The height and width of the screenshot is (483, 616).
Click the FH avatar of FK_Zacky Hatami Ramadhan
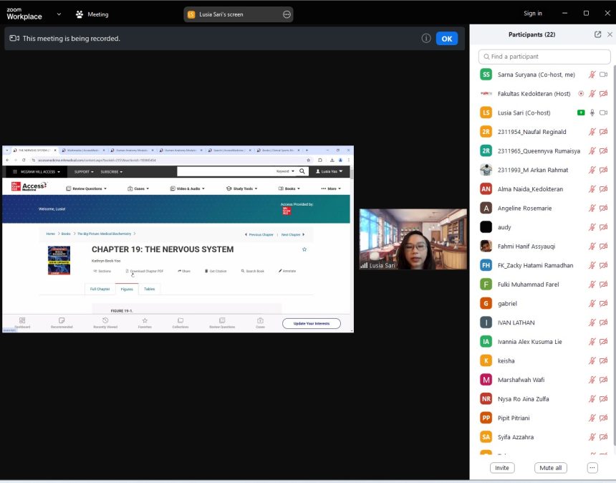486,265
